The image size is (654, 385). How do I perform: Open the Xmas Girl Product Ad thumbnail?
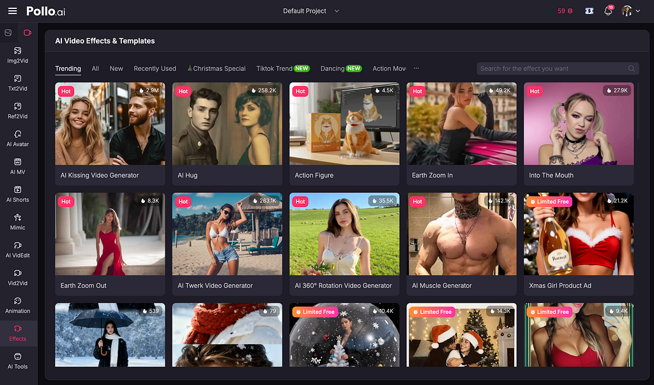579,234
